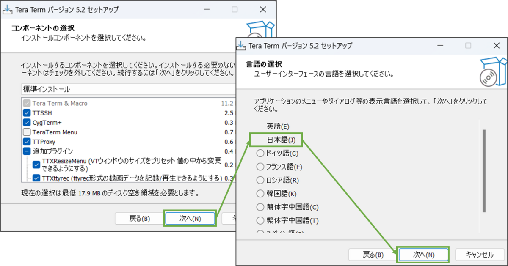Minimize the language selection setup window
508x266 pixels.
pos(439,45)
